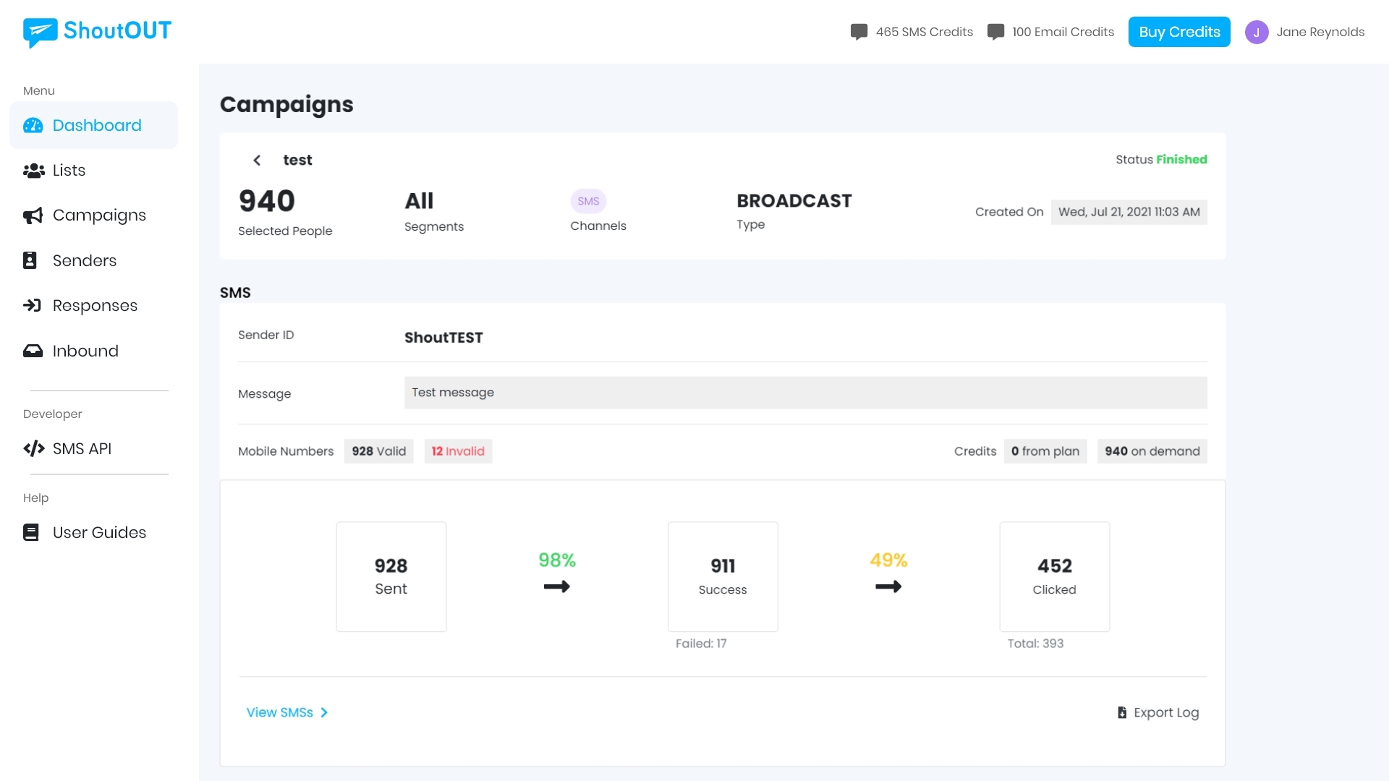Click the Test message text field
Screen dimensions: 1389x781
tap(804, 393)
